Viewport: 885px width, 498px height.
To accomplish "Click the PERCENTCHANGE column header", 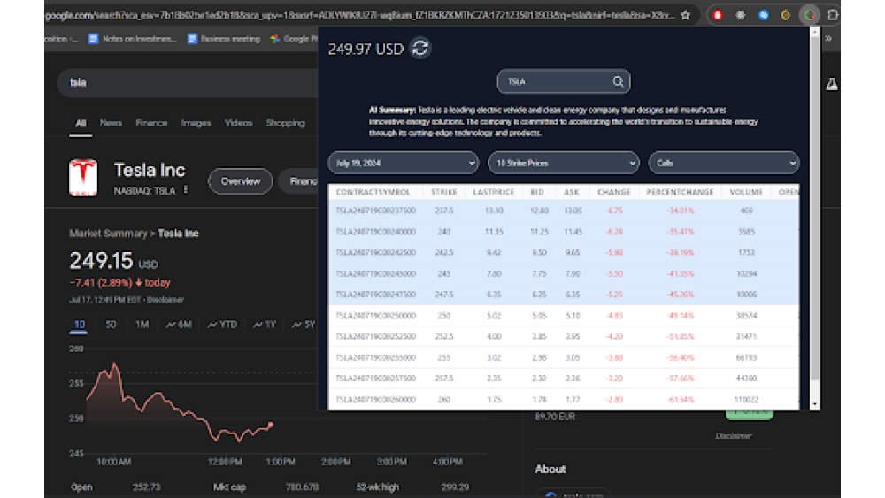I will click(680, 192).
